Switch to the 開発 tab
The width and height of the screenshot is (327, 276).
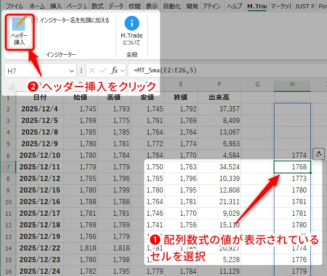(x=192, y=6)
